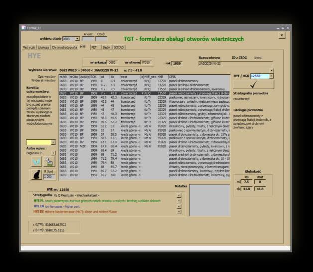Open the HYE PL row dropdown arrow

tap(179, 201)
